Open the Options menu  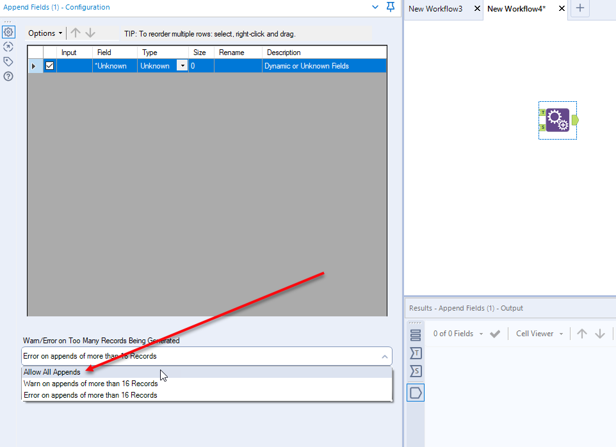44,33
